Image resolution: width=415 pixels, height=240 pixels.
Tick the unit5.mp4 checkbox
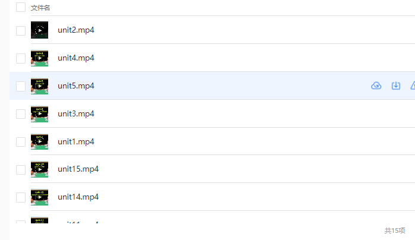21,86
